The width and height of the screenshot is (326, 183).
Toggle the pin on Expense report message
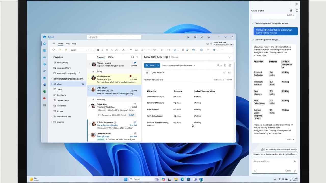pos(135,63)
